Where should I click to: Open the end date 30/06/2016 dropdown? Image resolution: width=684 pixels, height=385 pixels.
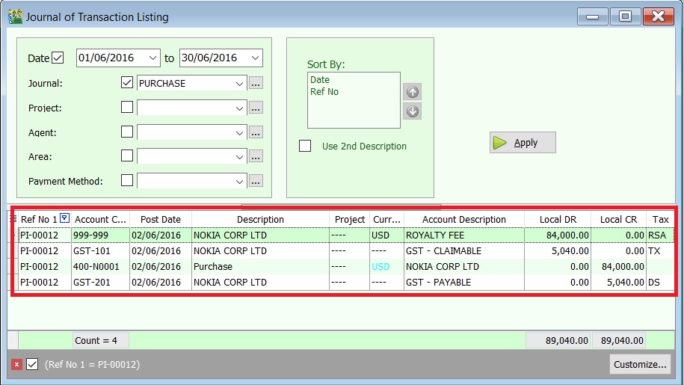256,58
